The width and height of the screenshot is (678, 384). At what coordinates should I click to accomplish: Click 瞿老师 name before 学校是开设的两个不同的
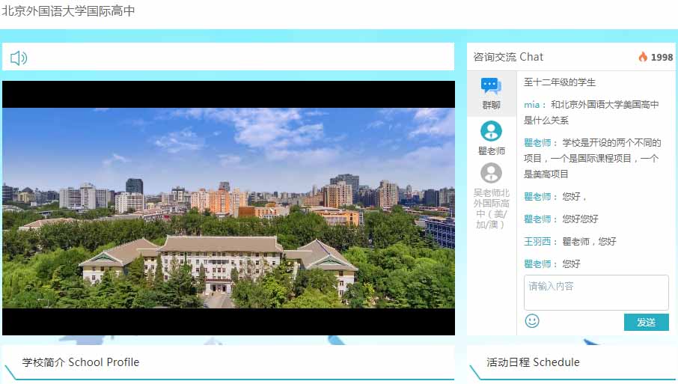(537, 143)
